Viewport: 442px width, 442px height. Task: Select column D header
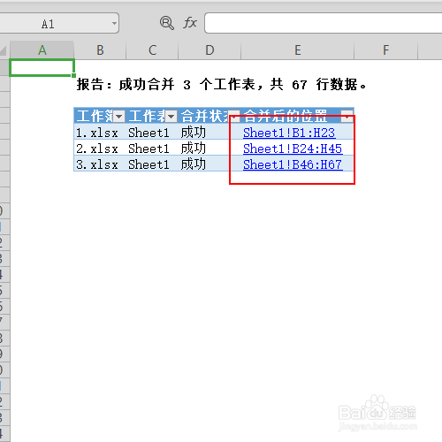(x=210, y=50)
